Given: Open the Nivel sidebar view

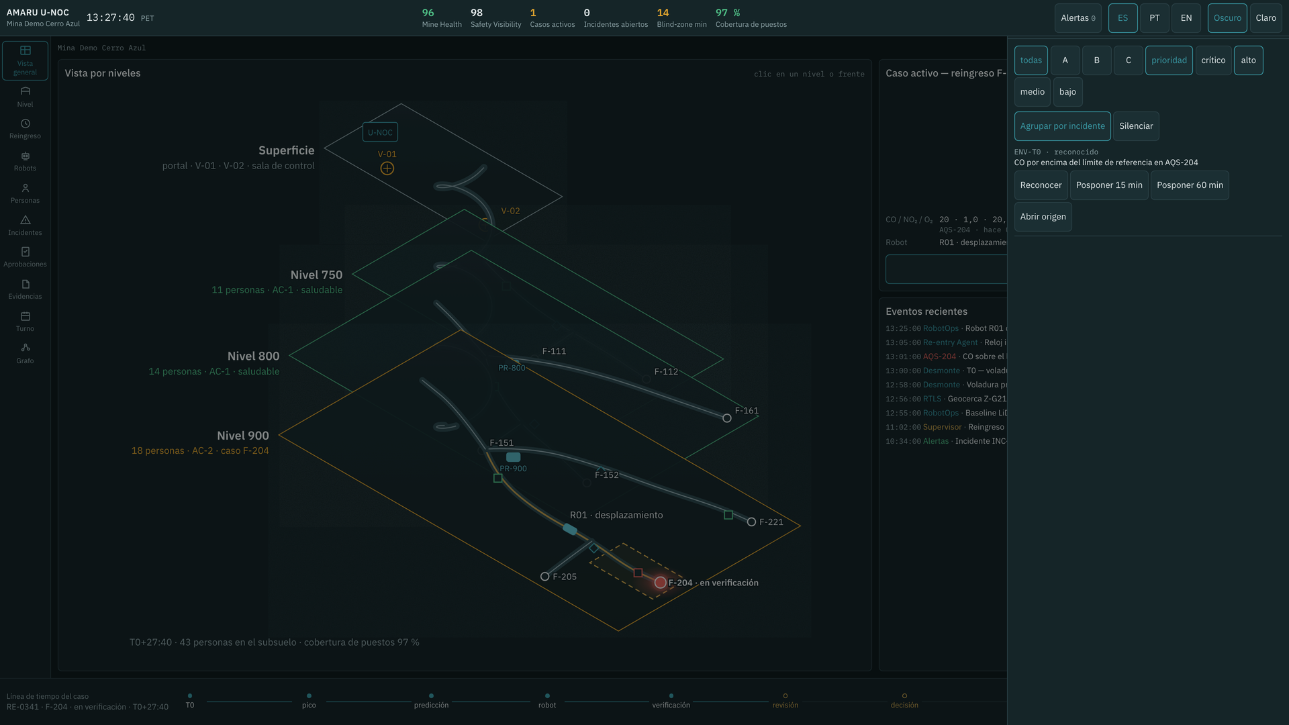Looking at the screenshot, I should [x=25, y=97].
